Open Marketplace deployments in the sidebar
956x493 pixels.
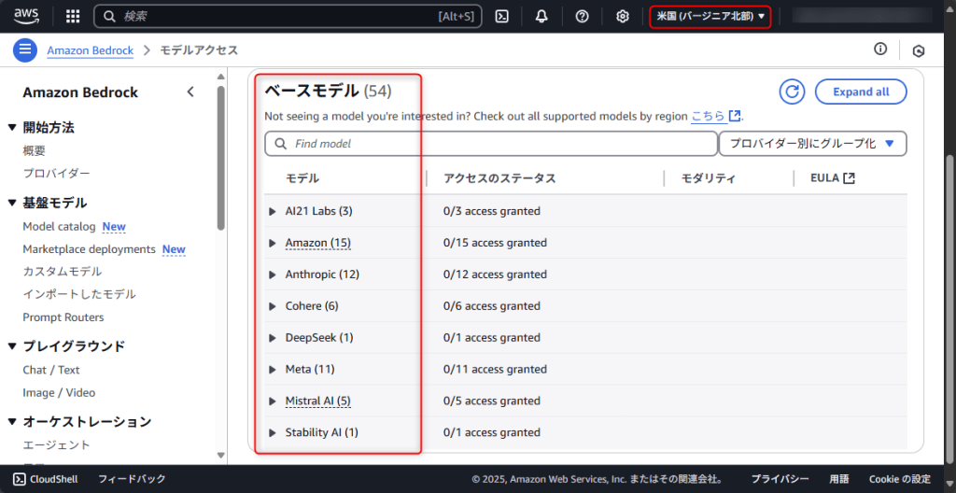89,249
